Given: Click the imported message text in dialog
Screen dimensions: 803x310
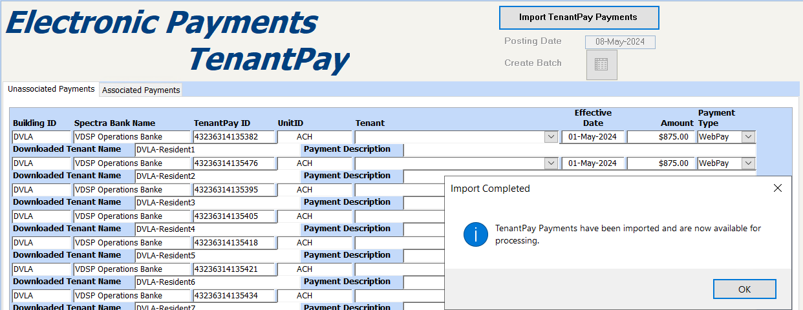Looking at the screenshot, I should [628, 234].
